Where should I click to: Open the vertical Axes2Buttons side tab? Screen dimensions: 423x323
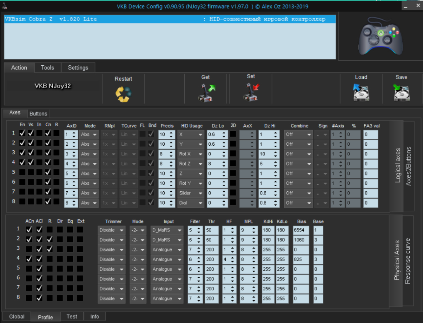tap(409, 166)
